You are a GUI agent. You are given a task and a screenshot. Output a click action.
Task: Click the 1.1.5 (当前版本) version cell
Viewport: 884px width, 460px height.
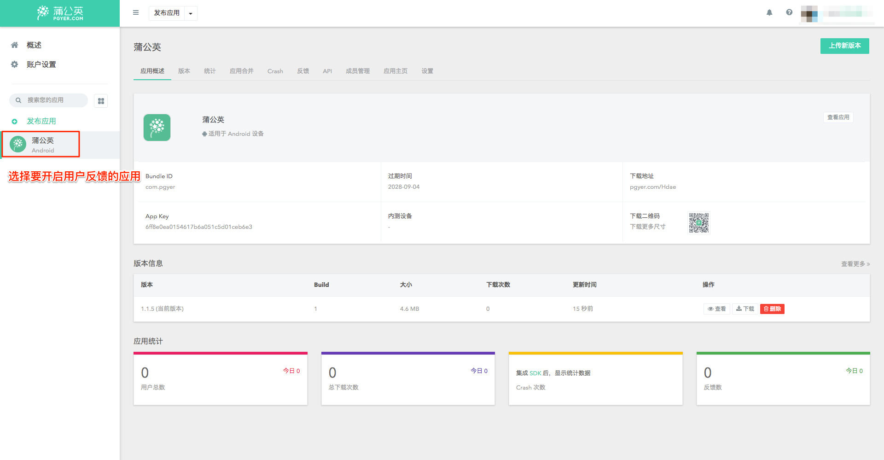tap(162, 309)
